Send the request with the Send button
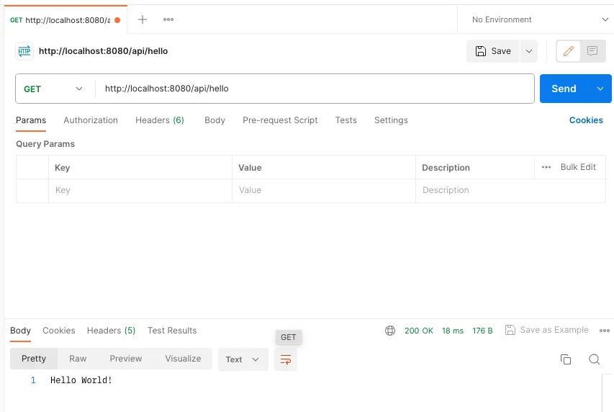This screenshot has height=412, width=614. click(564, 89)
